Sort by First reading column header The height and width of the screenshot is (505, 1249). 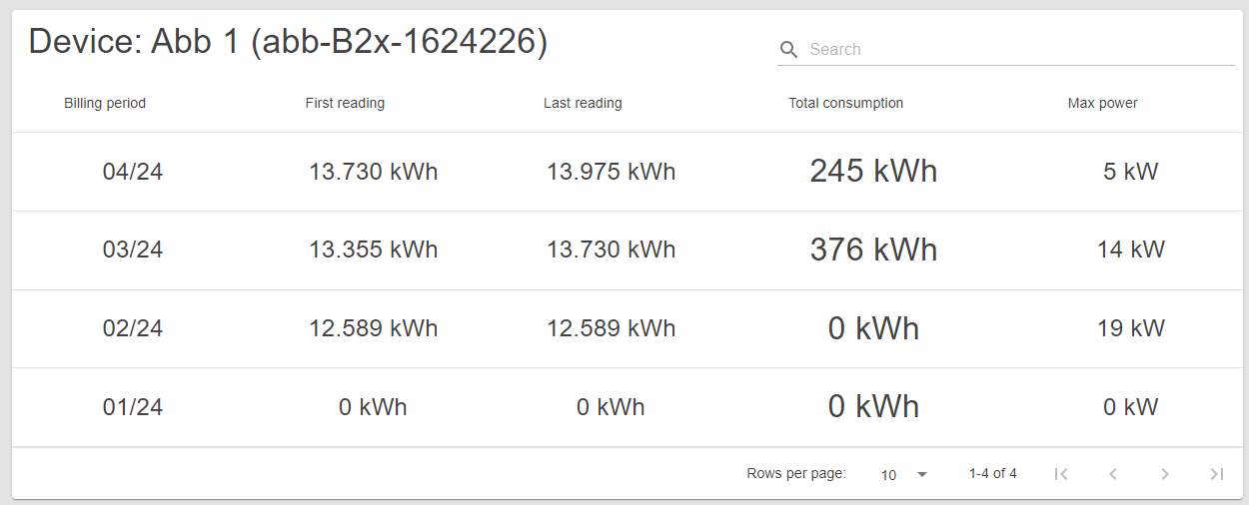(x=345, y=103)
